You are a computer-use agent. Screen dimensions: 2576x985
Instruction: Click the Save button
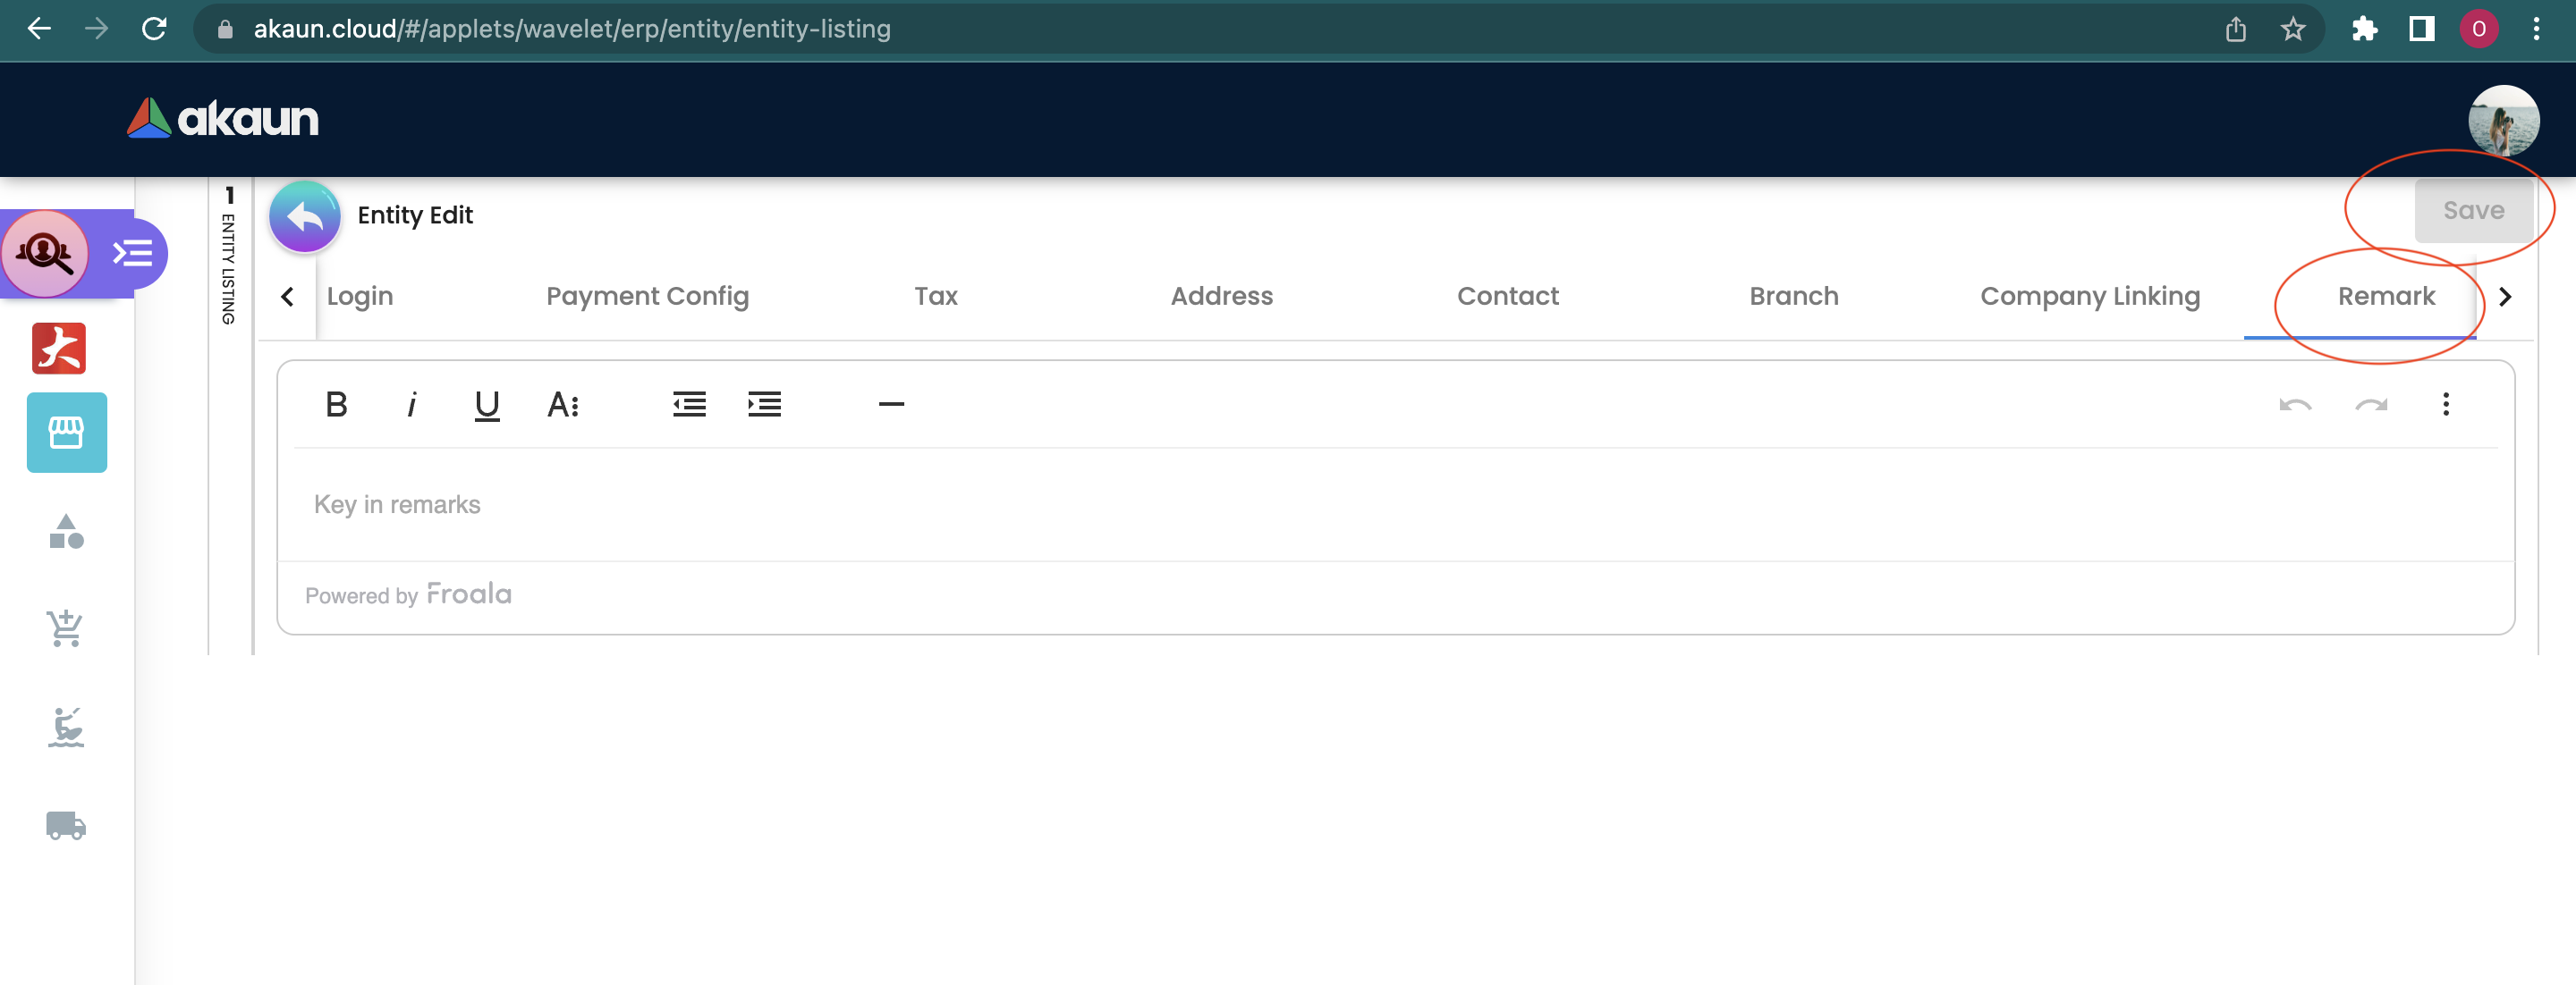tap(2472, 211)
